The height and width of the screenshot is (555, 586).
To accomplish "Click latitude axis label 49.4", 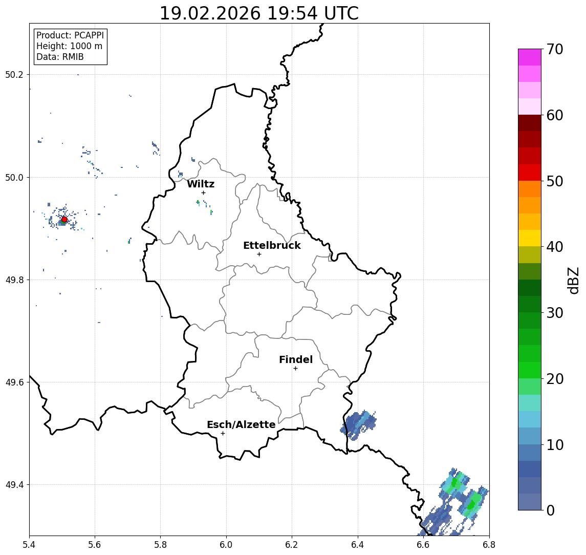I will coord(14,485).
